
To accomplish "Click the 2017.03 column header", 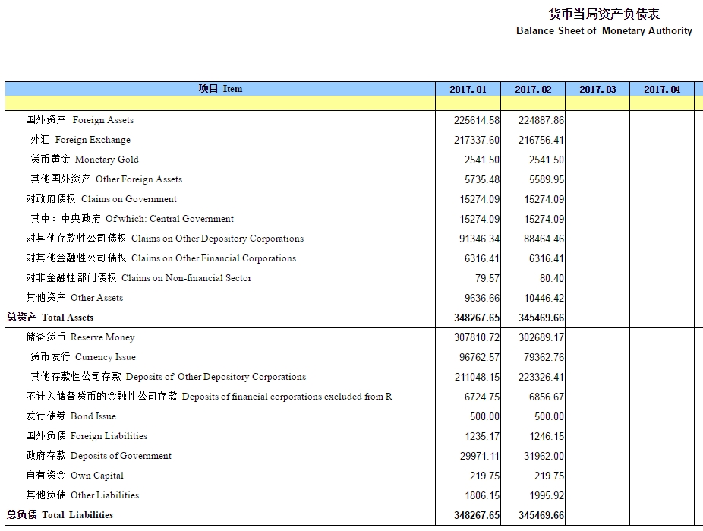I will pos(597,90).
